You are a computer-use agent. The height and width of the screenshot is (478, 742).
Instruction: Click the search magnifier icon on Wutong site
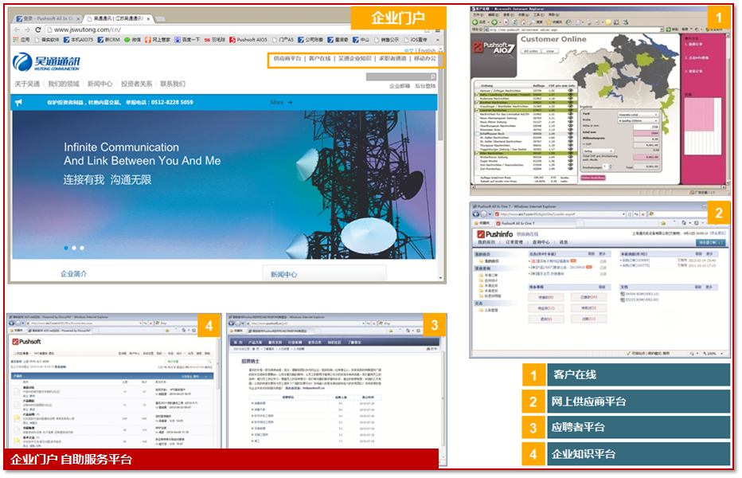pos(433,76)
